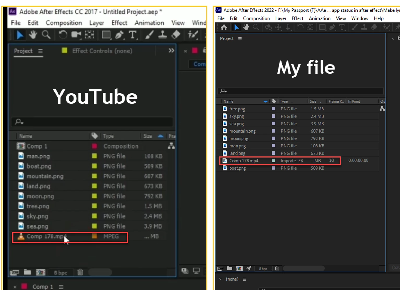Click the Home icon in After Effects 2022

(x=224, y=27)
